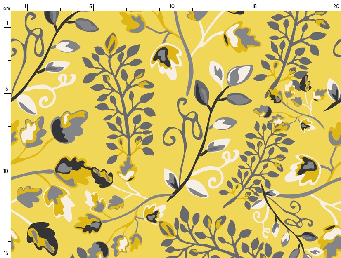Select the 15 mark on the vertical ruler

pos(6,253)
